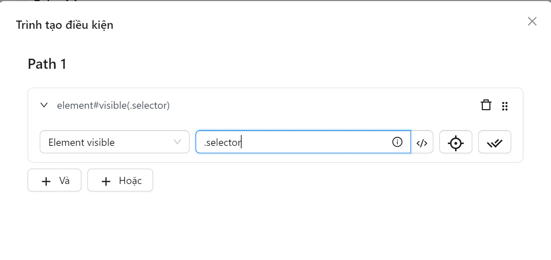Delete the element#visible condition with trash icon
The height and width of the screenshot is (260, 551).
pyautogui.click(x=486, y=105)
